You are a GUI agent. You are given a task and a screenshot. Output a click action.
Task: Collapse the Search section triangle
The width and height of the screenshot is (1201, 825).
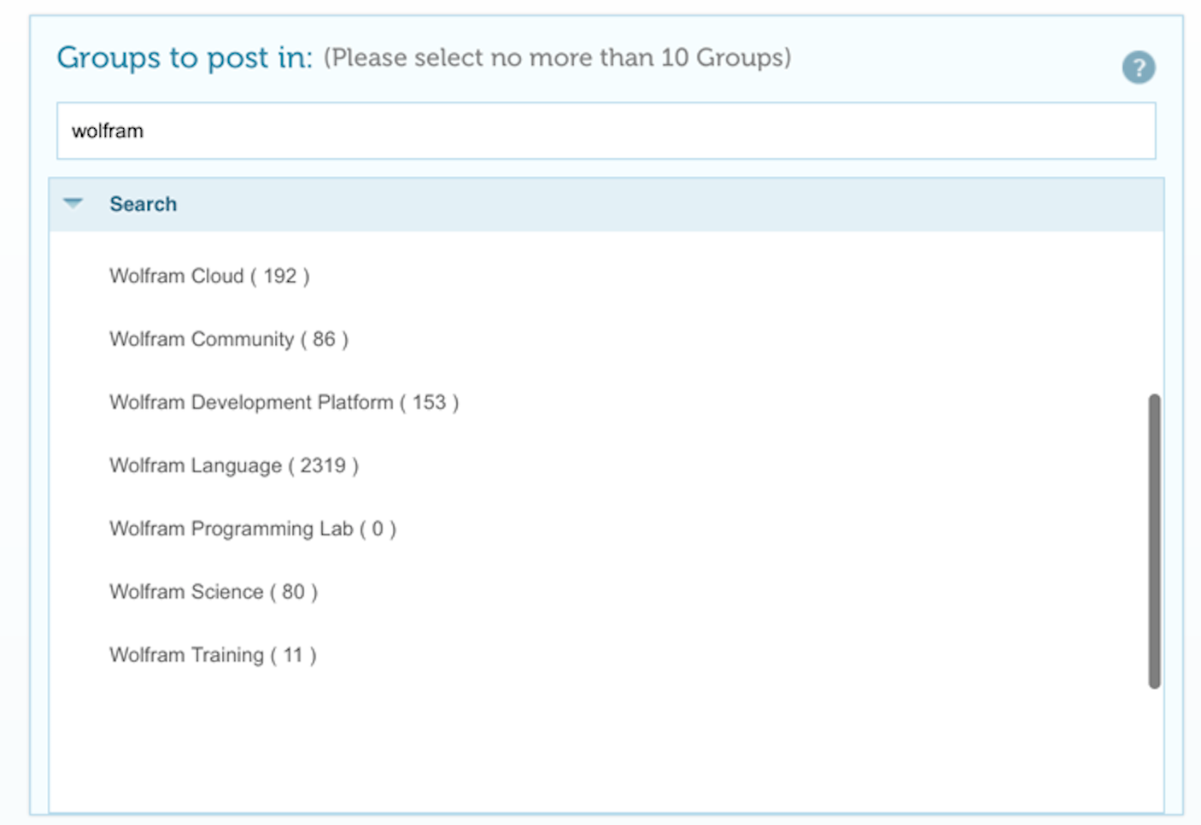point(73,203)
